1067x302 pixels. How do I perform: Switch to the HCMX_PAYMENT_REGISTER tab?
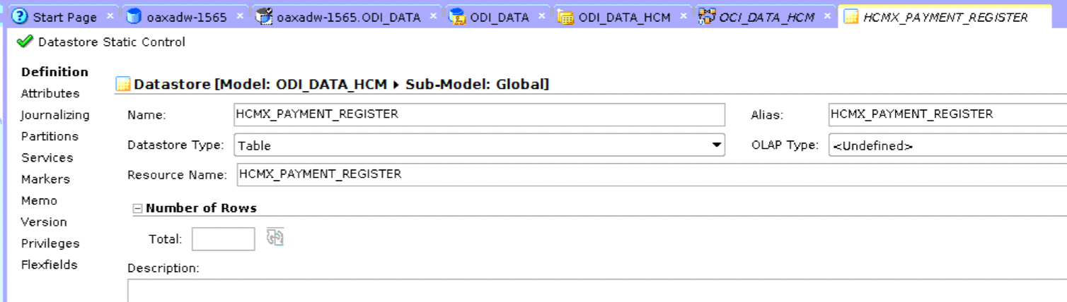tap(945, 17)
